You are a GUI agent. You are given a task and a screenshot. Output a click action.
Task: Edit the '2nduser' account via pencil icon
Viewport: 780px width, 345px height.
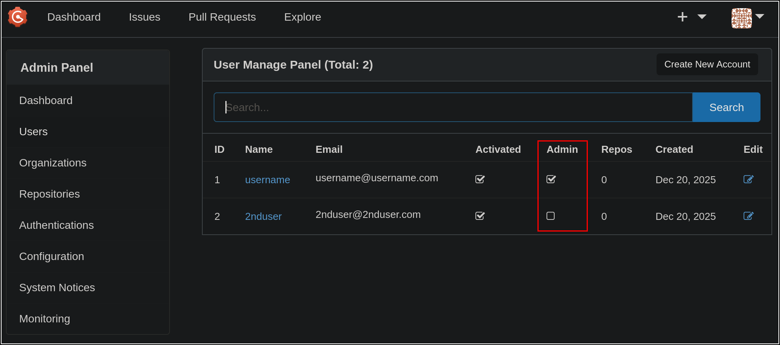coord(748,216)
